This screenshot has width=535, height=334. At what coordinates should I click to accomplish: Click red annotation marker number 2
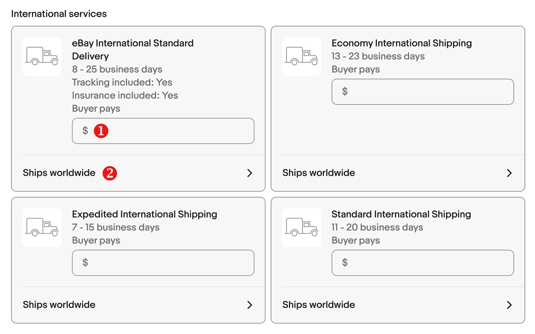coord(110,173)
